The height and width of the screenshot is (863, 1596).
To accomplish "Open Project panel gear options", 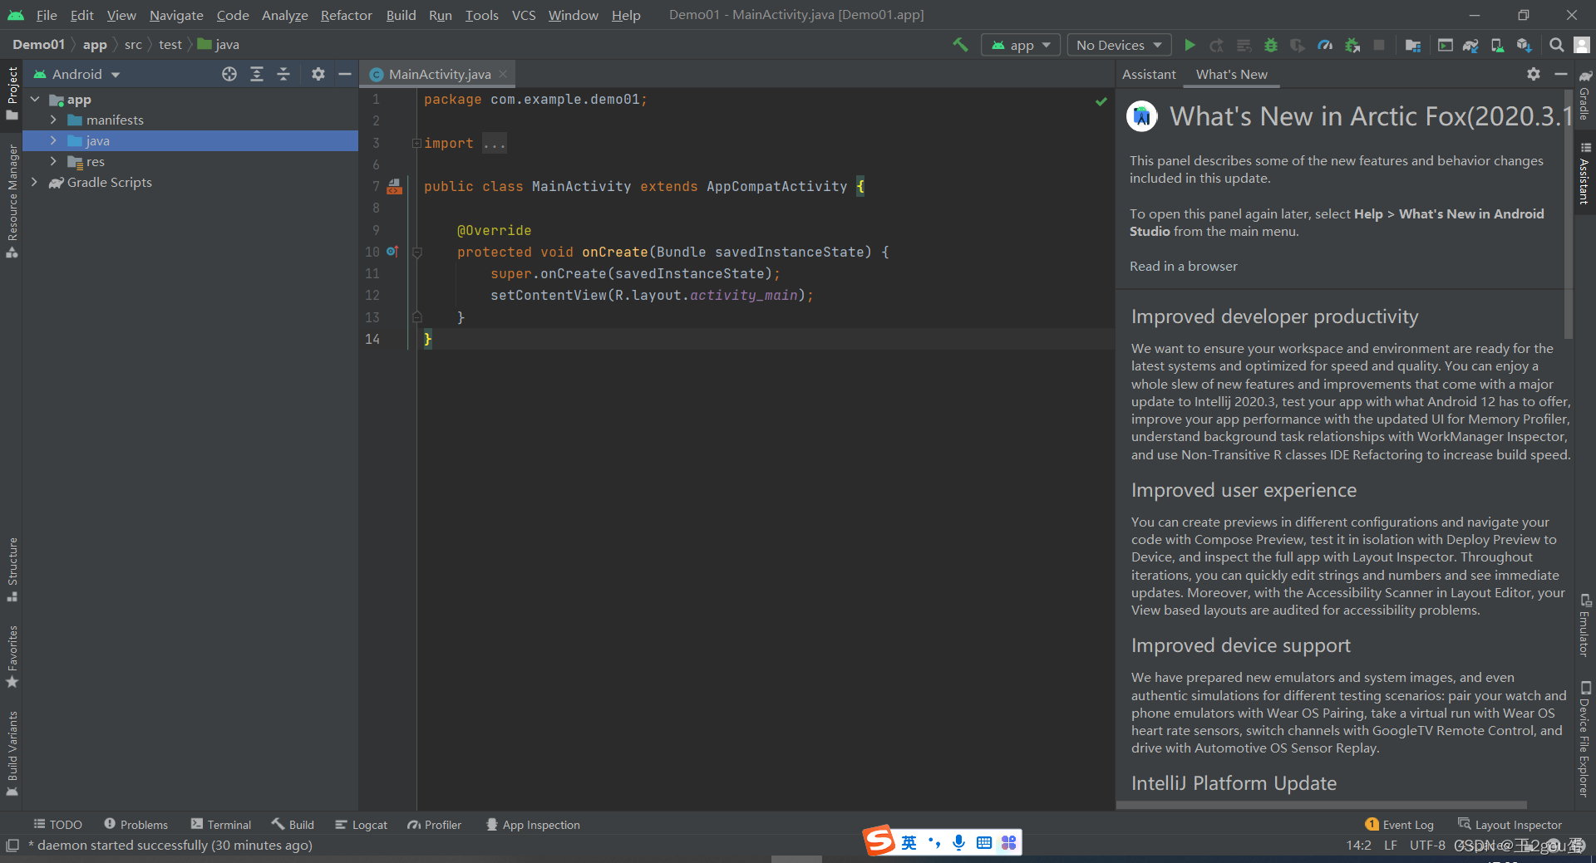I will pos(318,74).
